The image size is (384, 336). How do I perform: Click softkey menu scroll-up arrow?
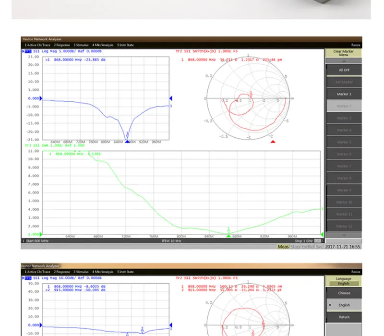point(344,61)
